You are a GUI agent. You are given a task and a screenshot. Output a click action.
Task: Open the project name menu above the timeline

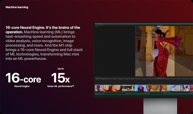pos(159,78)
